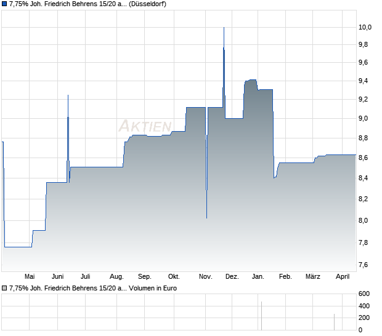Image resolution: width=382 pixels, height=336 pixels.
Task: Click the '9,8' price axis value
Action: tap(363, 45)
